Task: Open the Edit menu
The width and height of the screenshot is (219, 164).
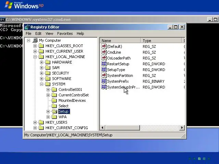Action: click(38, 33)
